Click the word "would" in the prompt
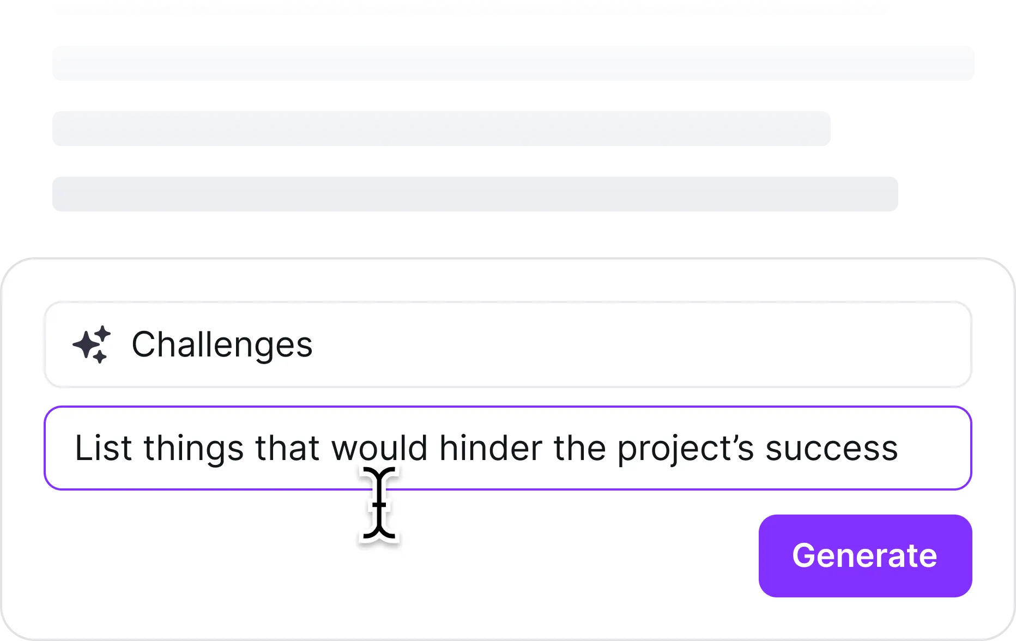Screen dimensions: 1016x641 pyautogui.click(x=379, y=448)
